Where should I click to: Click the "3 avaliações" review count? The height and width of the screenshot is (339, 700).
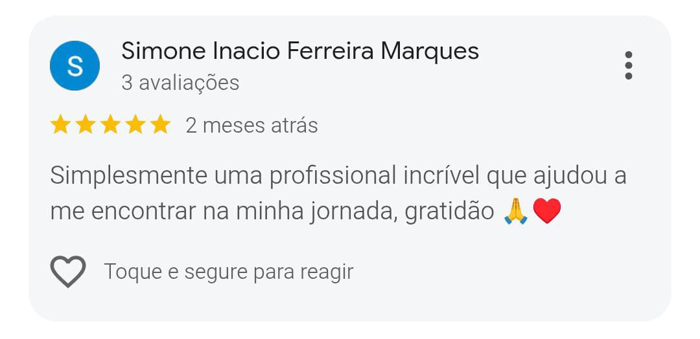point(180,83)
